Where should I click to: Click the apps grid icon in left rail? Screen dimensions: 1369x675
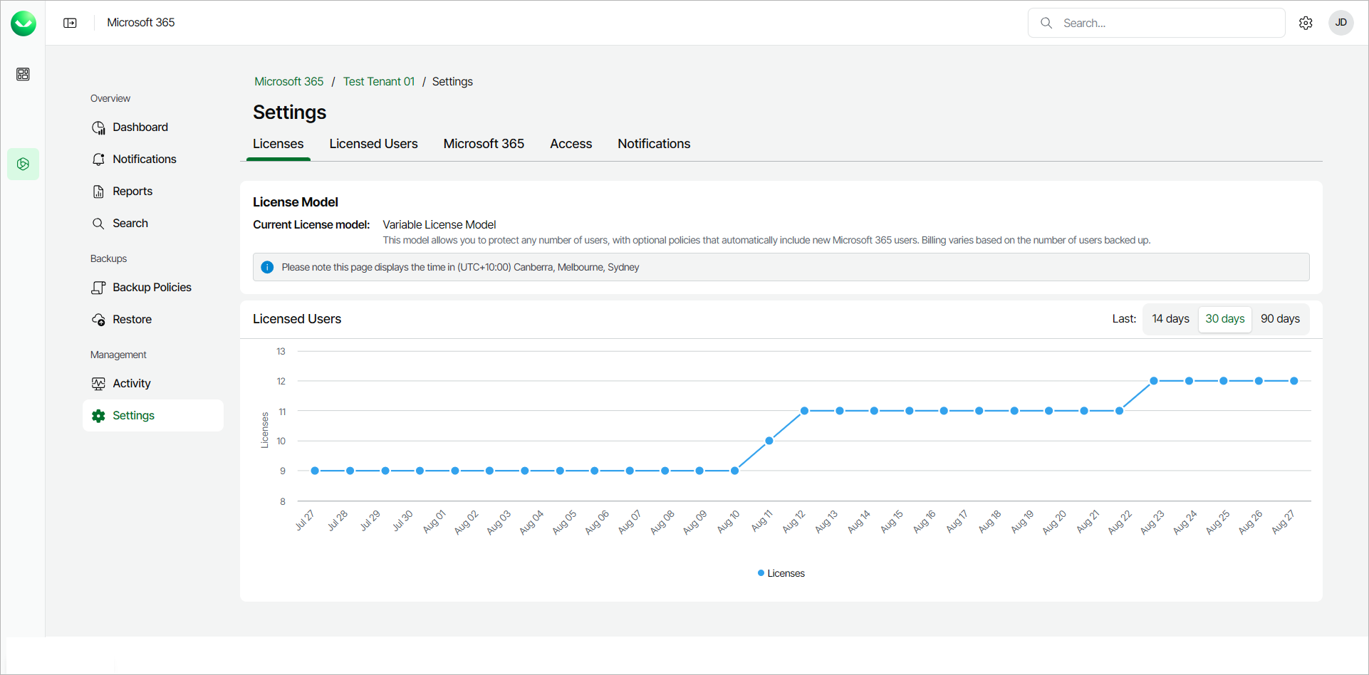[x=23, y=74]
